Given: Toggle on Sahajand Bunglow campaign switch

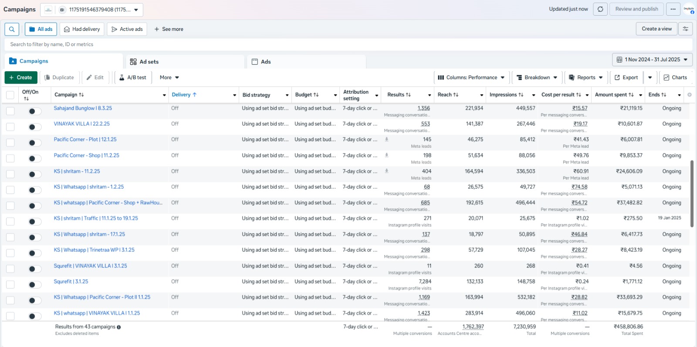Looking at the screenshot, I should (35, 111).
